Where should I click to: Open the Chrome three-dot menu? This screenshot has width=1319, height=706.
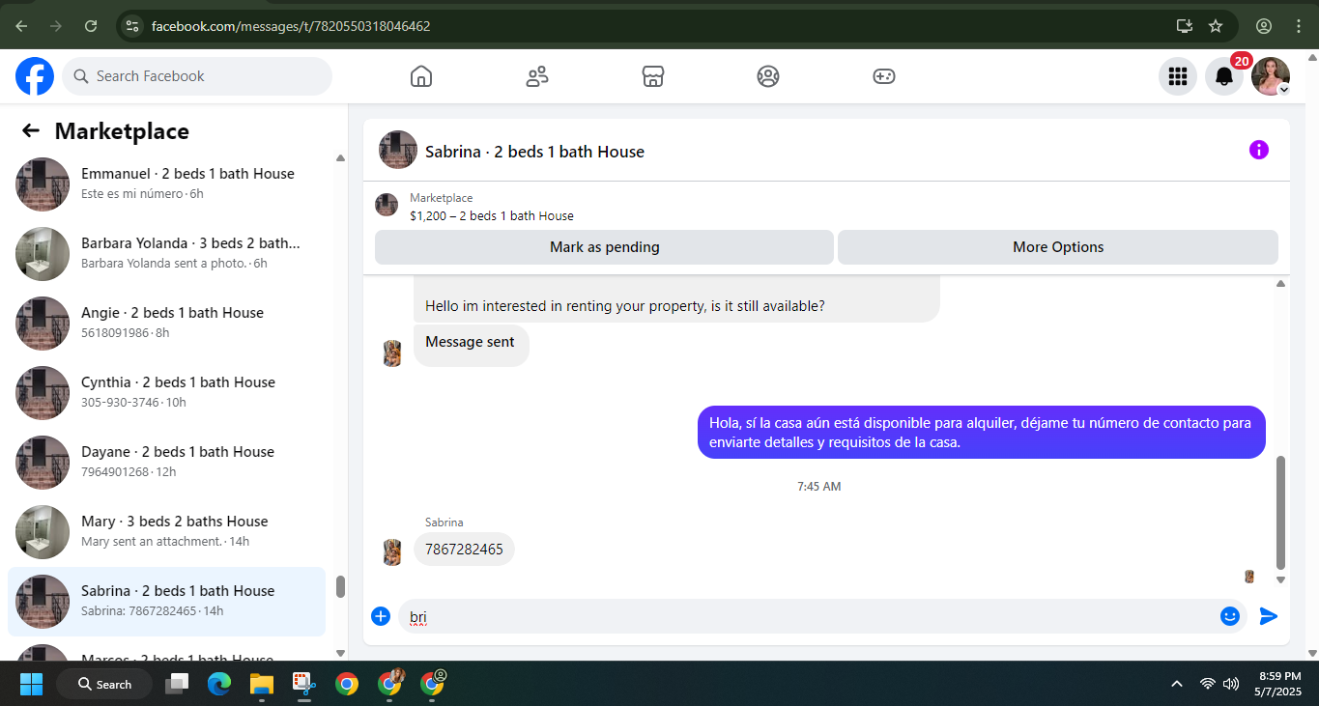(x=1299, y=26)
